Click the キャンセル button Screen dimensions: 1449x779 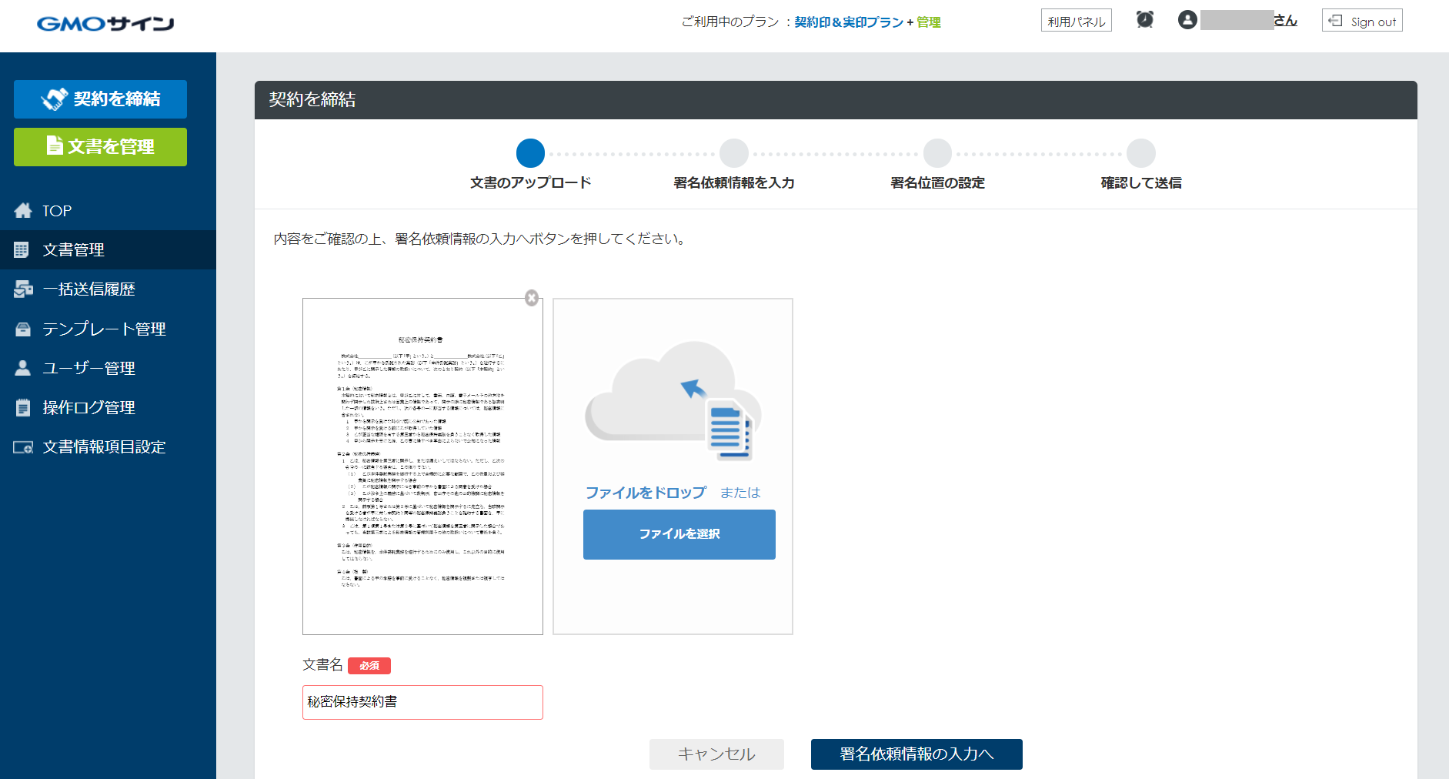tap(716, 754)
